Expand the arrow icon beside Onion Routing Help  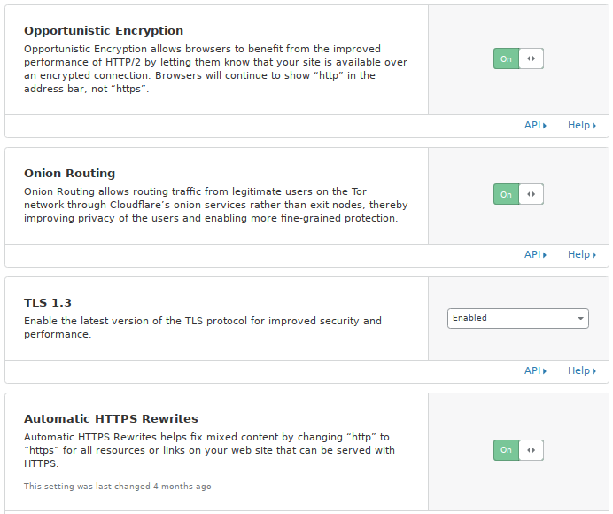[x=594, y=255]
